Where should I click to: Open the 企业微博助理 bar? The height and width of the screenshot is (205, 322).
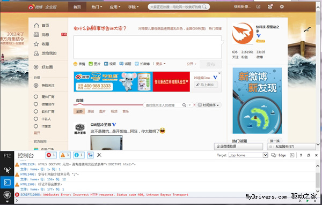click(238, 147)
